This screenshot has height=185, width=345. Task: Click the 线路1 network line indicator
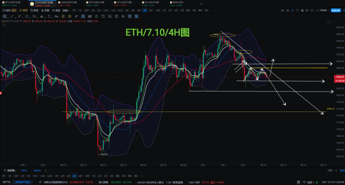point(310,182)
